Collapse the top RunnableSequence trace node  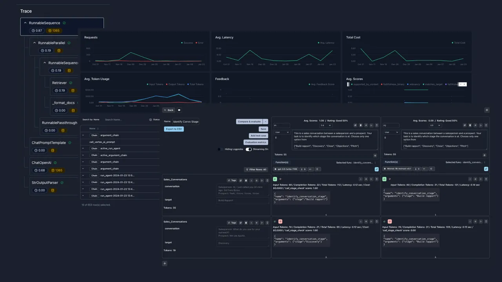(25, 23)
